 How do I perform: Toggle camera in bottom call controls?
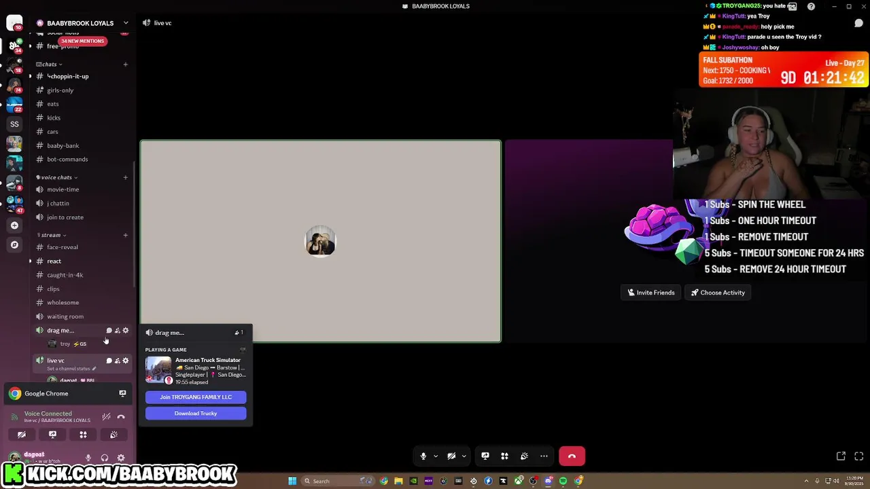(451, 456)
